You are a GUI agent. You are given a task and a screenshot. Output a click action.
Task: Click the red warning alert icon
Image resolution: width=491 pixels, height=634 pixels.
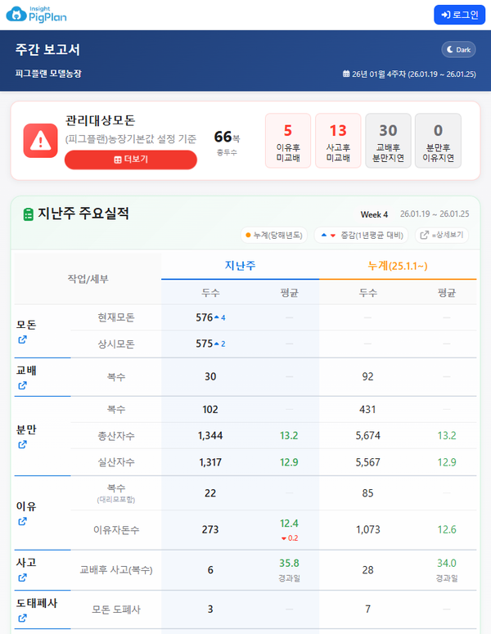pos(40,141)
